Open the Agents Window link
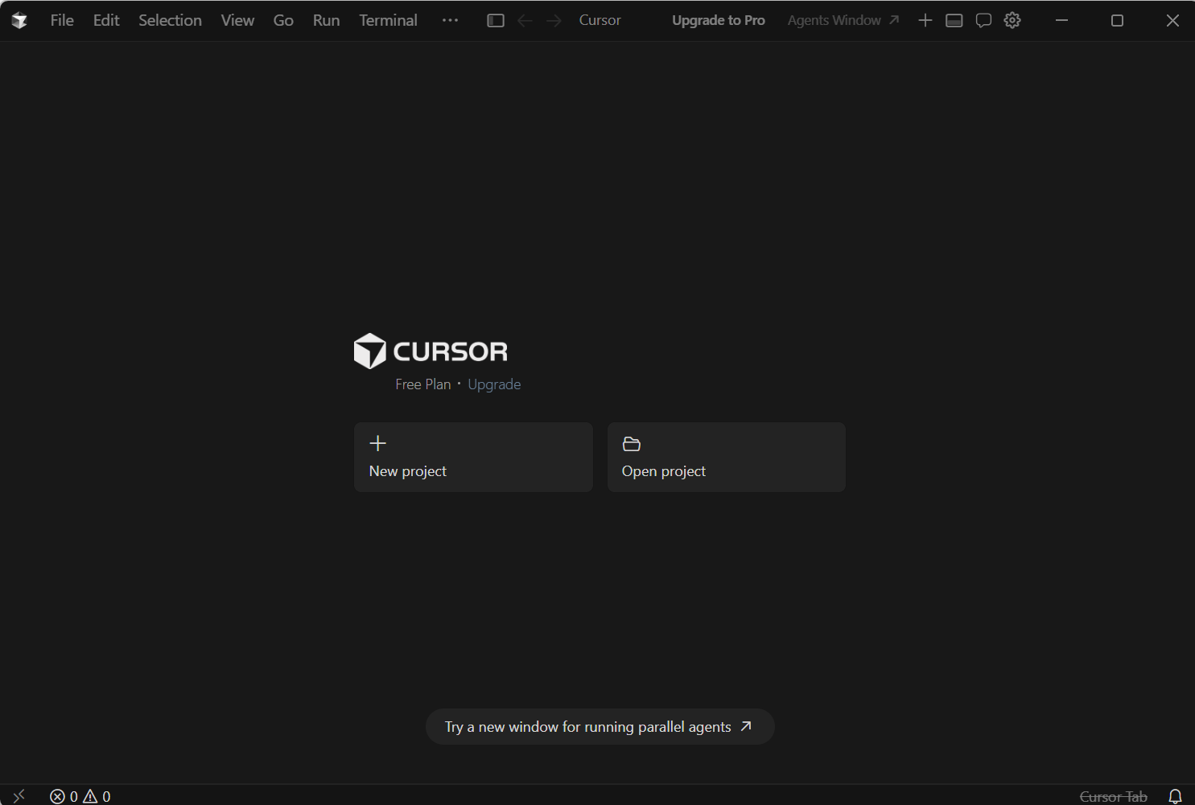The width and height of the screenshot is (1195, 805). (843, 21)
